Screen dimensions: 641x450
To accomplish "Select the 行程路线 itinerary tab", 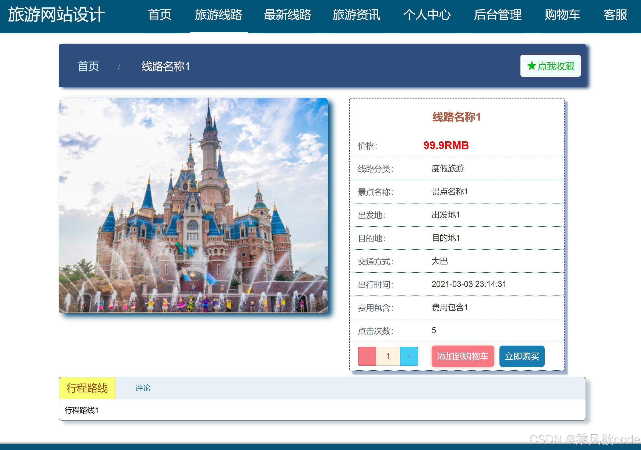I will pos(87,388).
